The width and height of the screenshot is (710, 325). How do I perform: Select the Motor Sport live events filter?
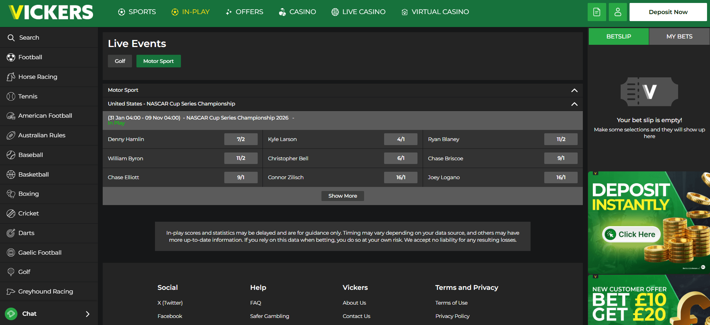pyautogui.click(x=159, y=61)
